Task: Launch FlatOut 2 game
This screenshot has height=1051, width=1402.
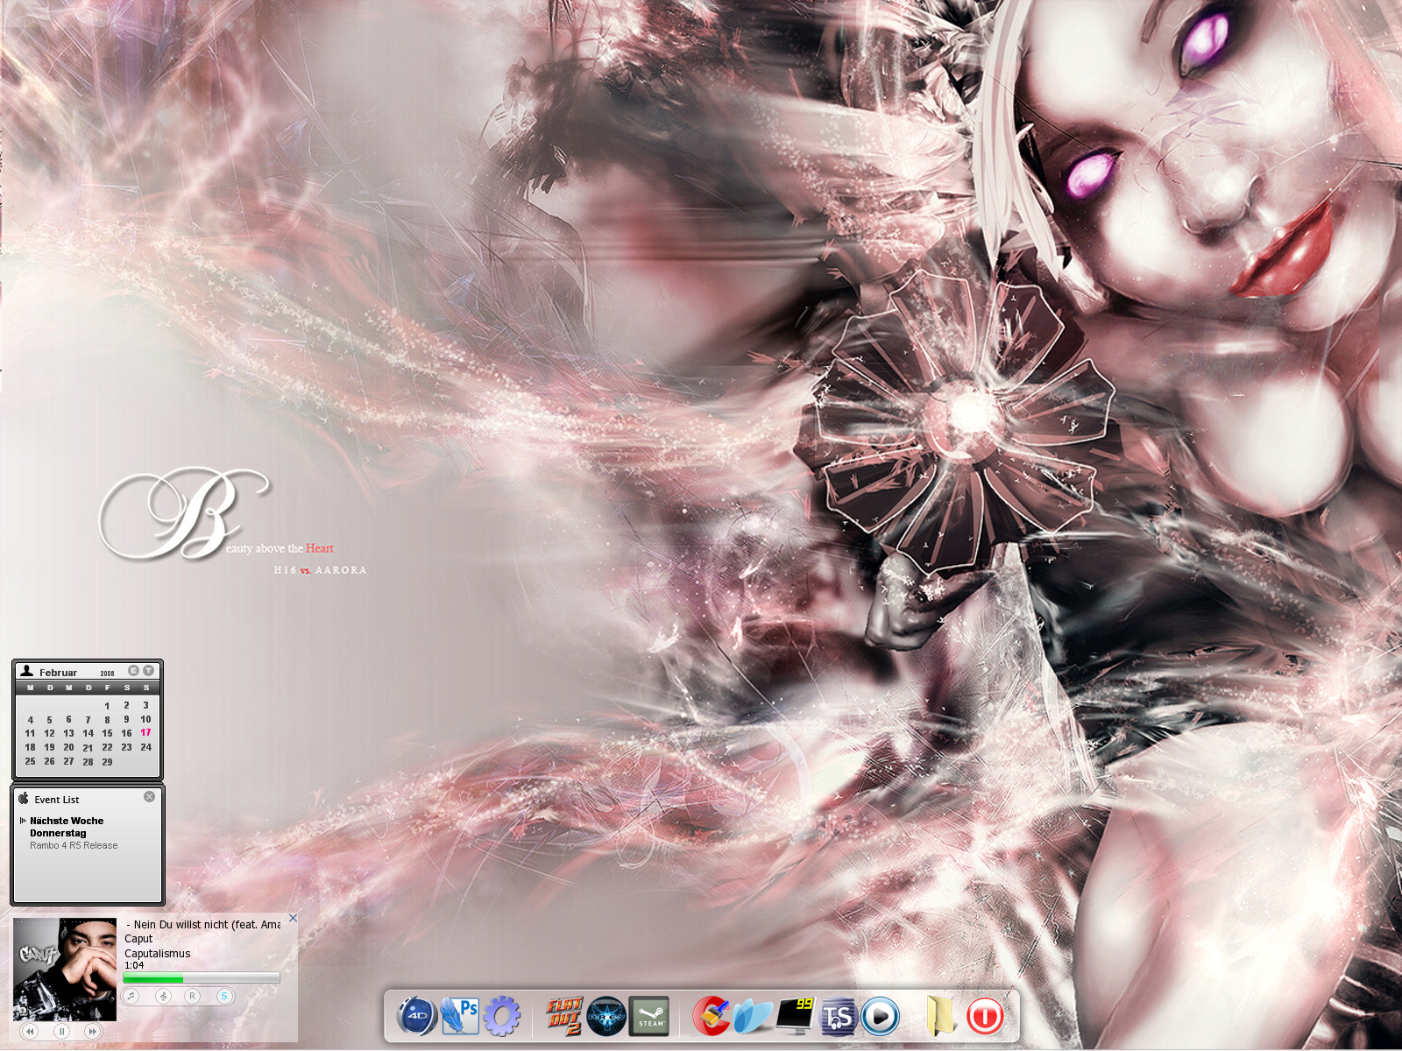Action: 564,1016
